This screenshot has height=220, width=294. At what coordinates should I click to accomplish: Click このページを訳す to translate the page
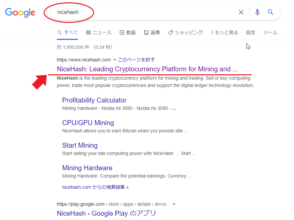tap(136, 60)
